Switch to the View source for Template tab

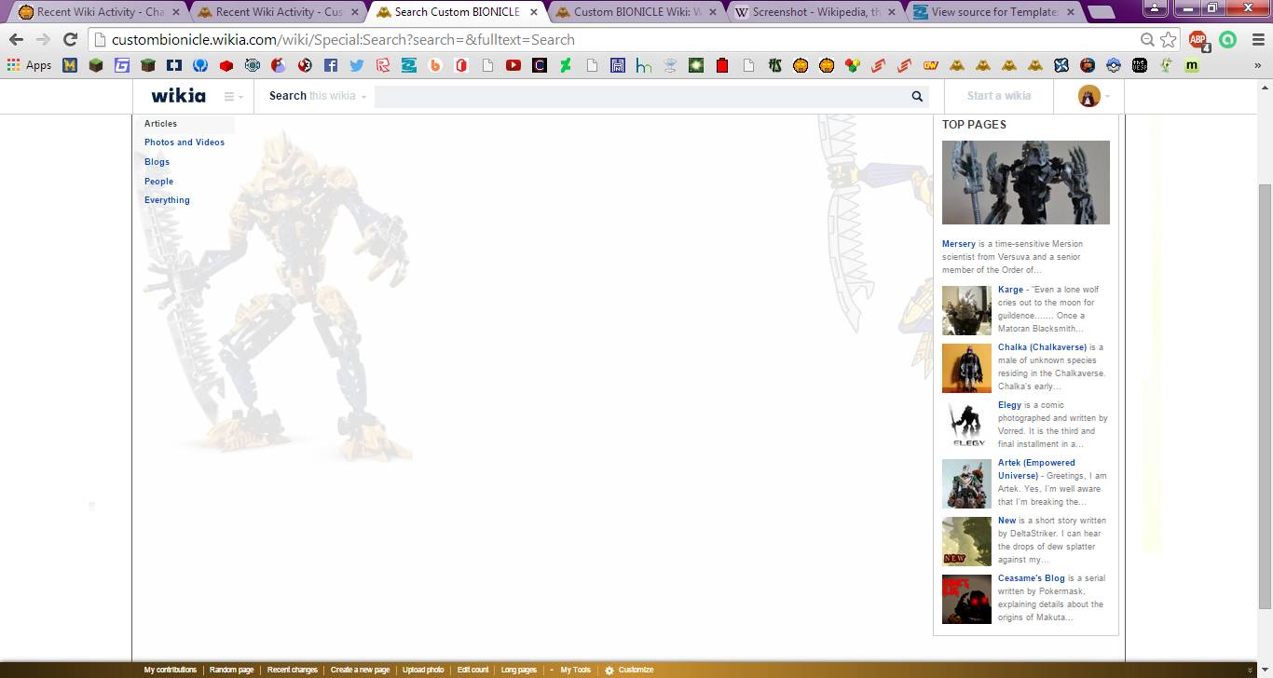pyautogui.click(x=995, y=12)
